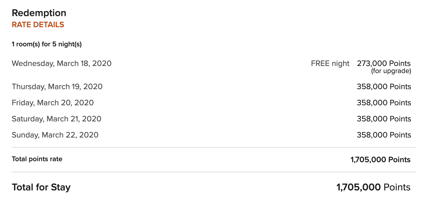This screenshot has width=428, height=204.
Task: Select the Sunday, March 22, 2020 date
Action: point(55,135)
